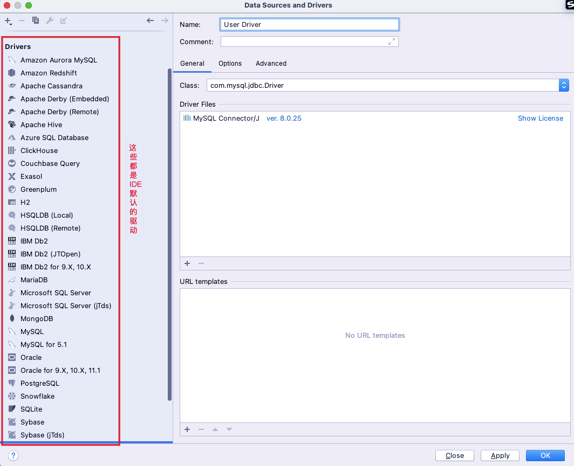Viewport: 574px width, 466px height.
Task: Select the Sybase (jTds) driver
Action: (x=43, y=435)
